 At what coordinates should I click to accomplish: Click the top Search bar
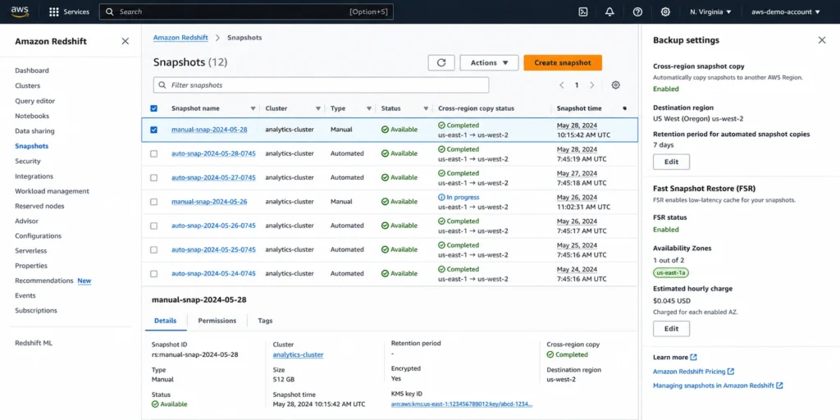[x=246, y=11]
